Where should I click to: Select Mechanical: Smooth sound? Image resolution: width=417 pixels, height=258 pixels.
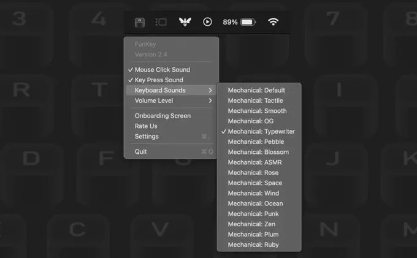[x=259, y=111]
